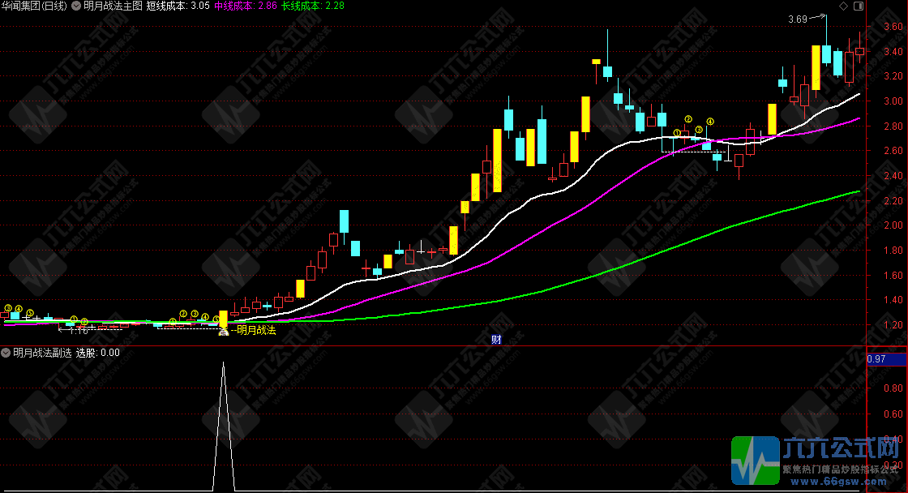
Task: Expand the 明月战法副选 sub-chart dropdown arrow
Action: coord(6,353)
